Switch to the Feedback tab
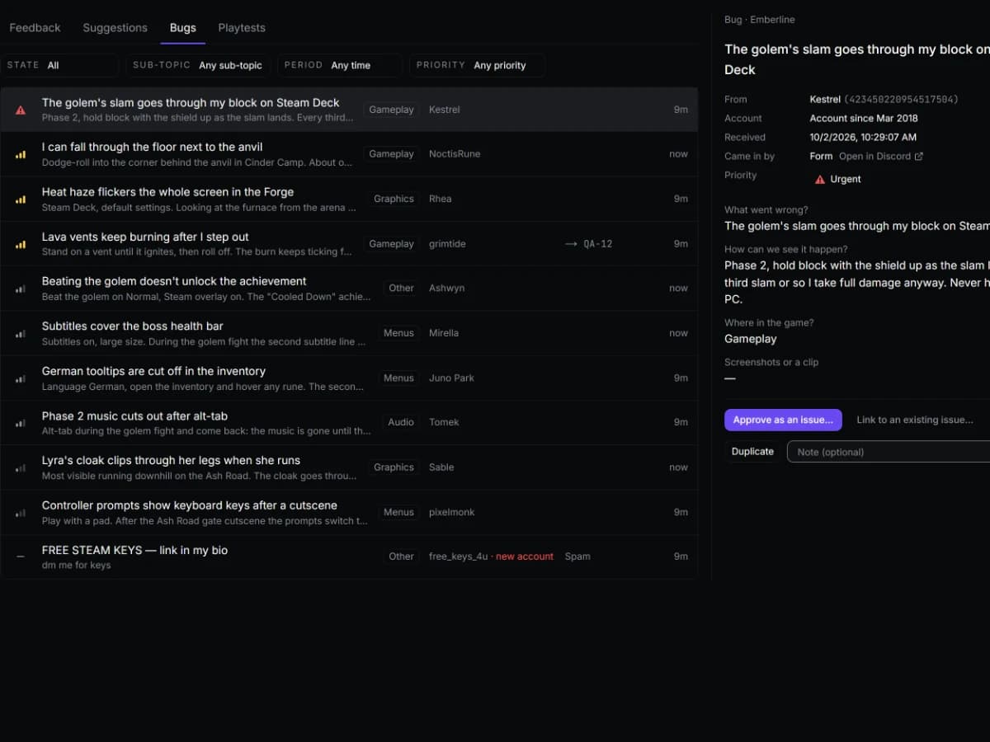This screenshot has width=990, height=742. 35,28
